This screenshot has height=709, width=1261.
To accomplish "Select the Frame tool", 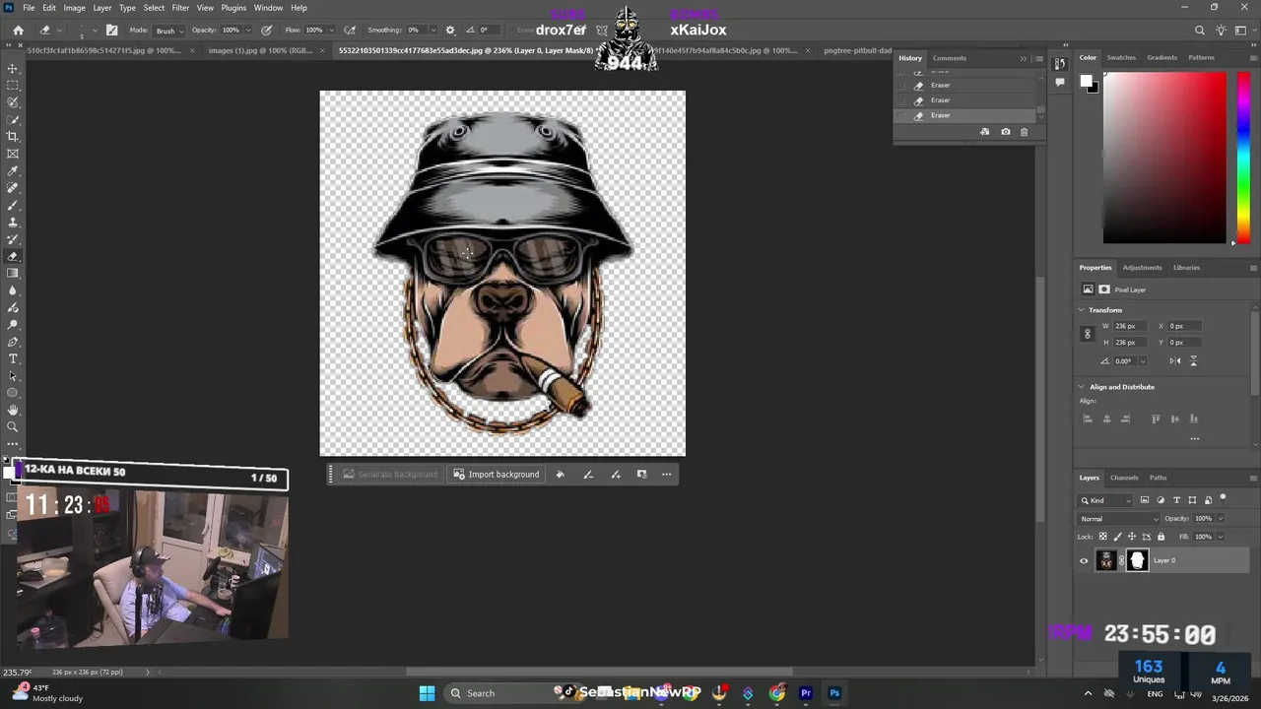I will (x=13, y=154).
